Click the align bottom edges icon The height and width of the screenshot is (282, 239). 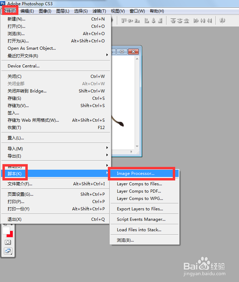coord(137,21)
